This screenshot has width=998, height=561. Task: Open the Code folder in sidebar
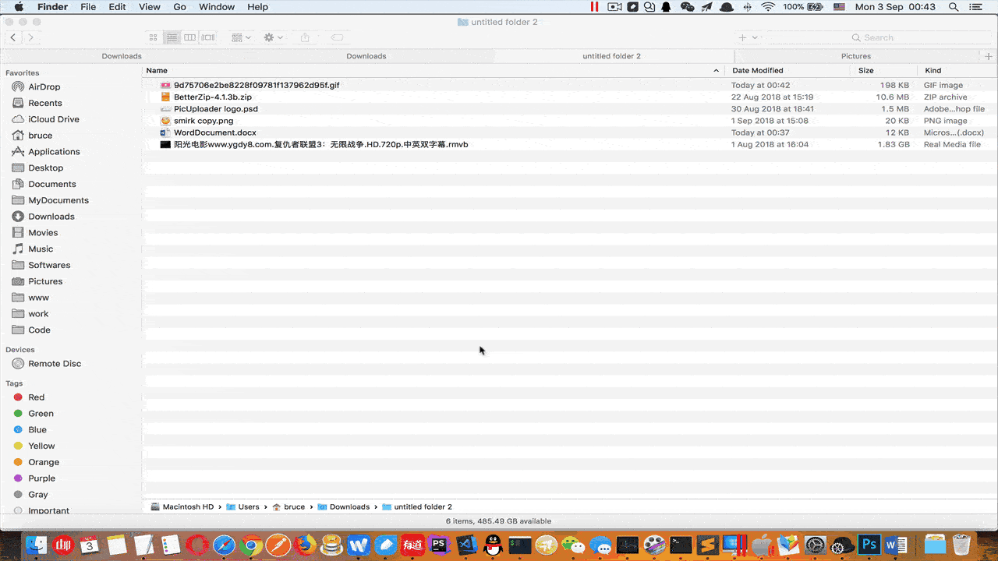click(39, 330)
